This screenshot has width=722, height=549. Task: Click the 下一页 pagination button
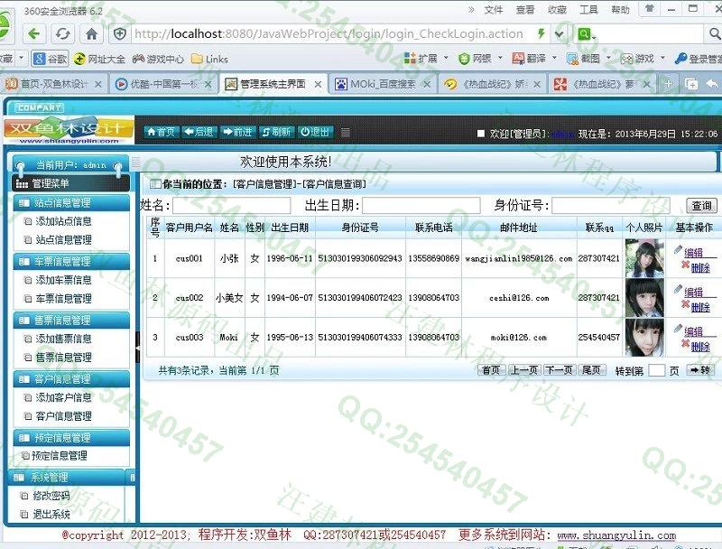pyautogui.click(x=559, y=370)
